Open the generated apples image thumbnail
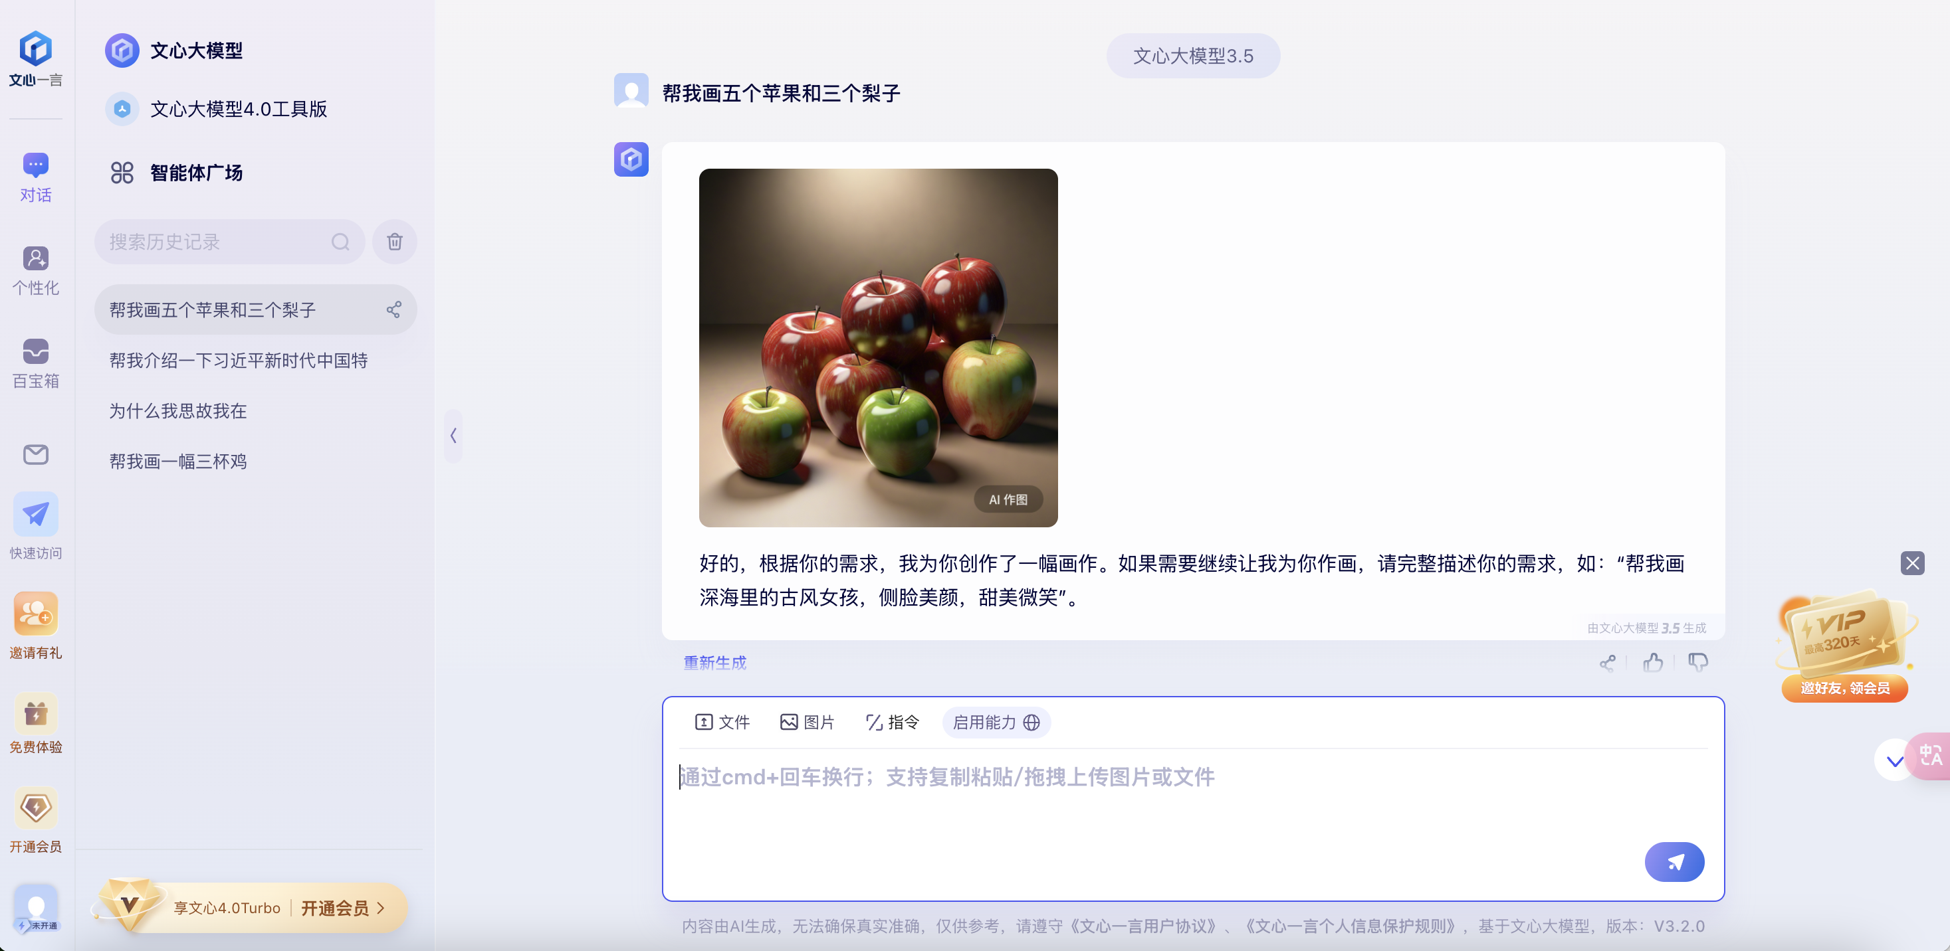The width and height of the screenshot is (1950, 951). [878, 347]
